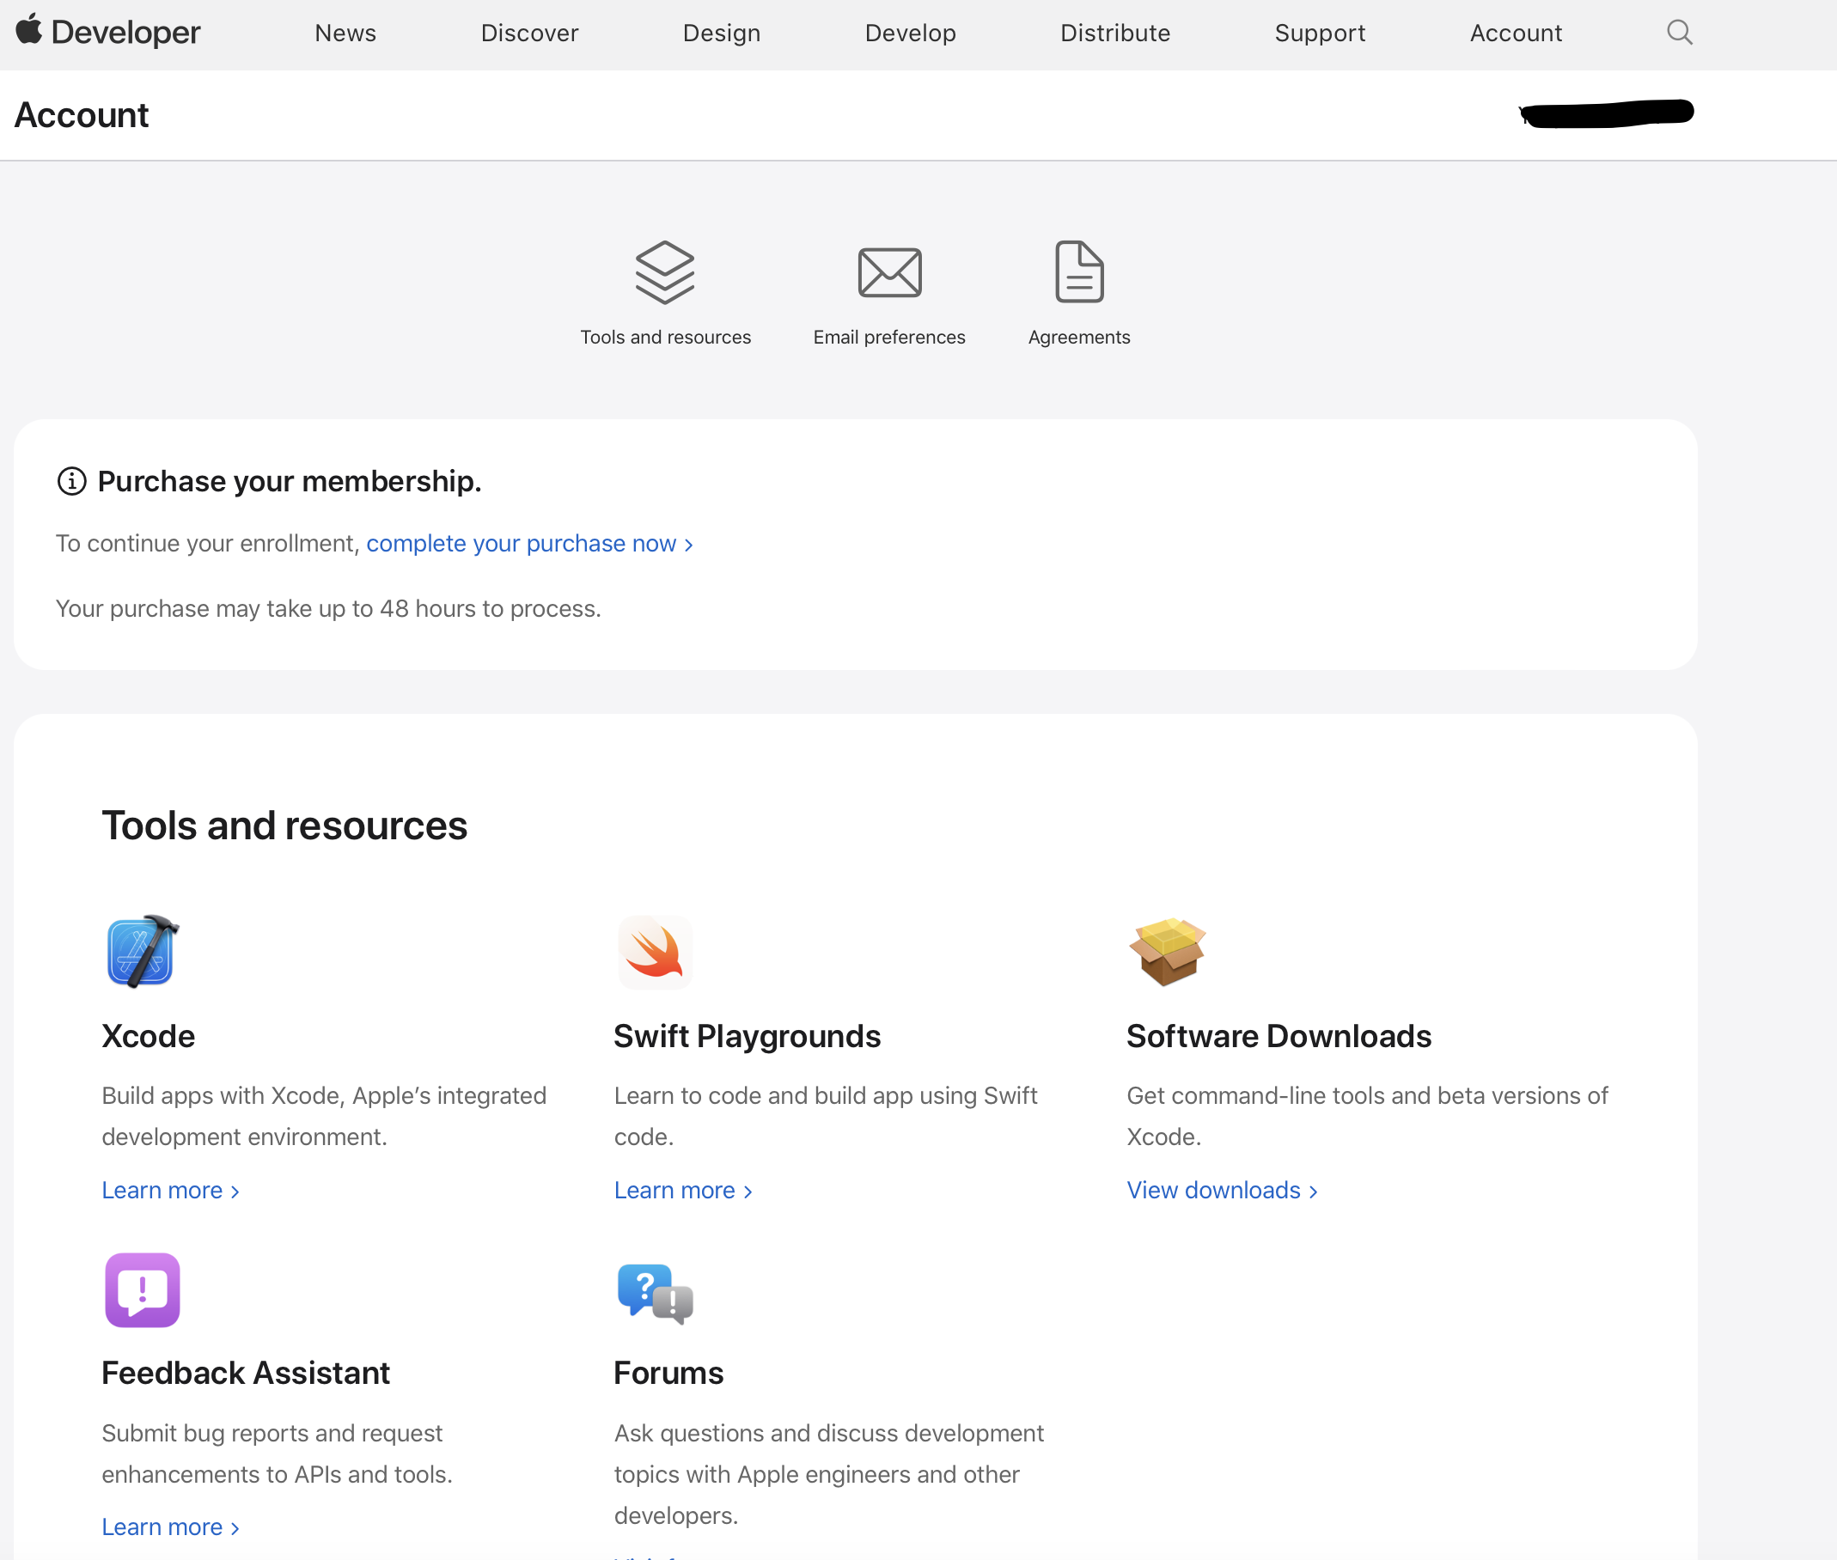
Task: Click the Tools and resources label under icon
Action: (665, 337)
